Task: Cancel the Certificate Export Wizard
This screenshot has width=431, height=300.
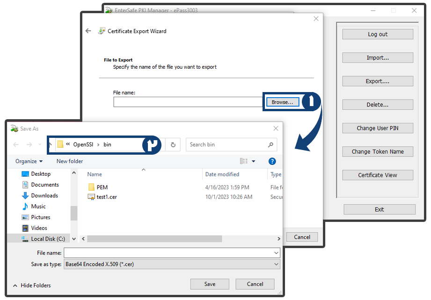Action: (302, 237)
